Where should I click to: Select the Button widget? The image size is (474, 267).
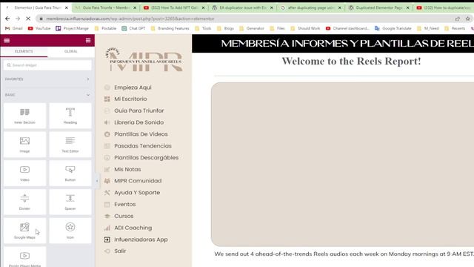click(70, 173)
